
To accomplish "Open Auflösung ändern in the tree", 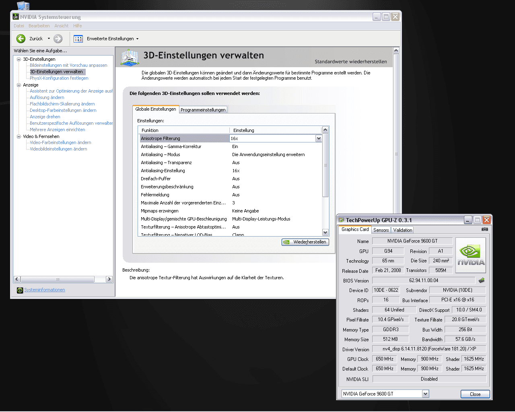I will (x=47, y=97).
